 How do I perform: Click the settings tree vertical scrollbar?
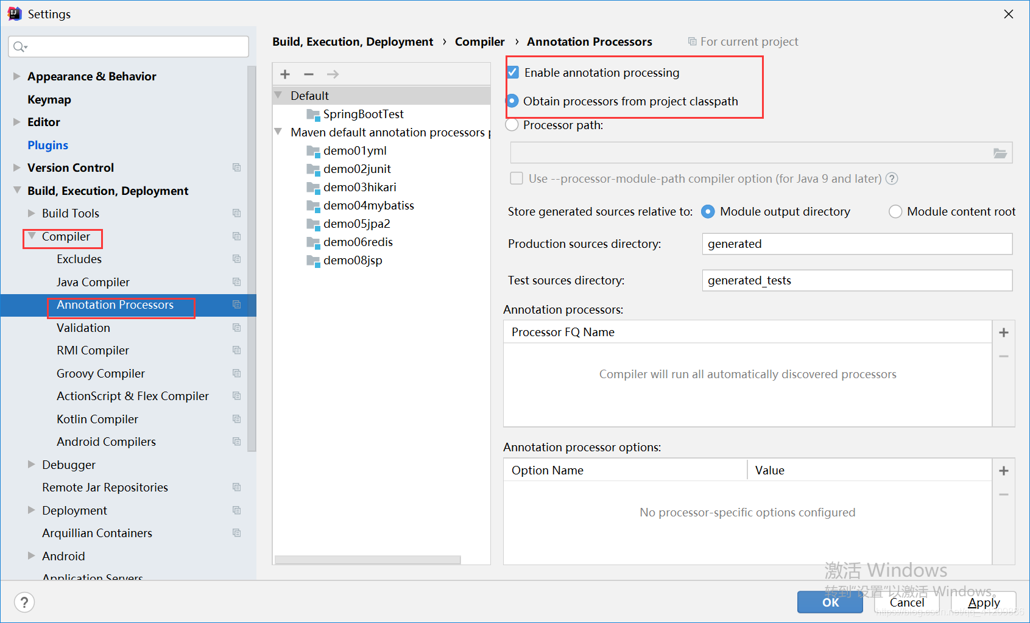[252, 258]
